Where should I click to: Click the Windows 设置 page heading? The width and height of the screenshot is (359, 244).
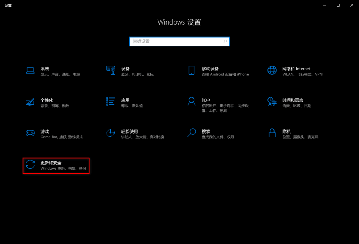179,22
